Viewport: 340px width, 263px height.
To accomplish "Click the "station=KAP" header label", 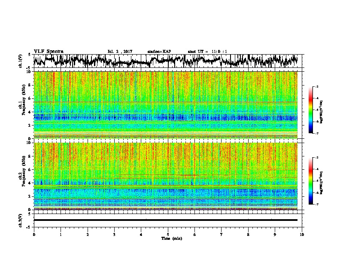I will 159,52.
